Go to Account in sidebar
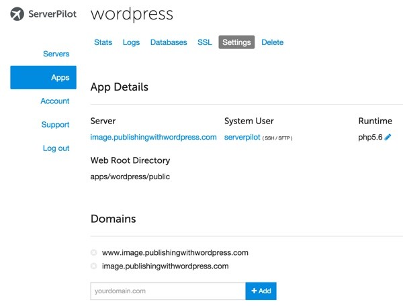This screenshot has width=403, height=306. point(55,101)
